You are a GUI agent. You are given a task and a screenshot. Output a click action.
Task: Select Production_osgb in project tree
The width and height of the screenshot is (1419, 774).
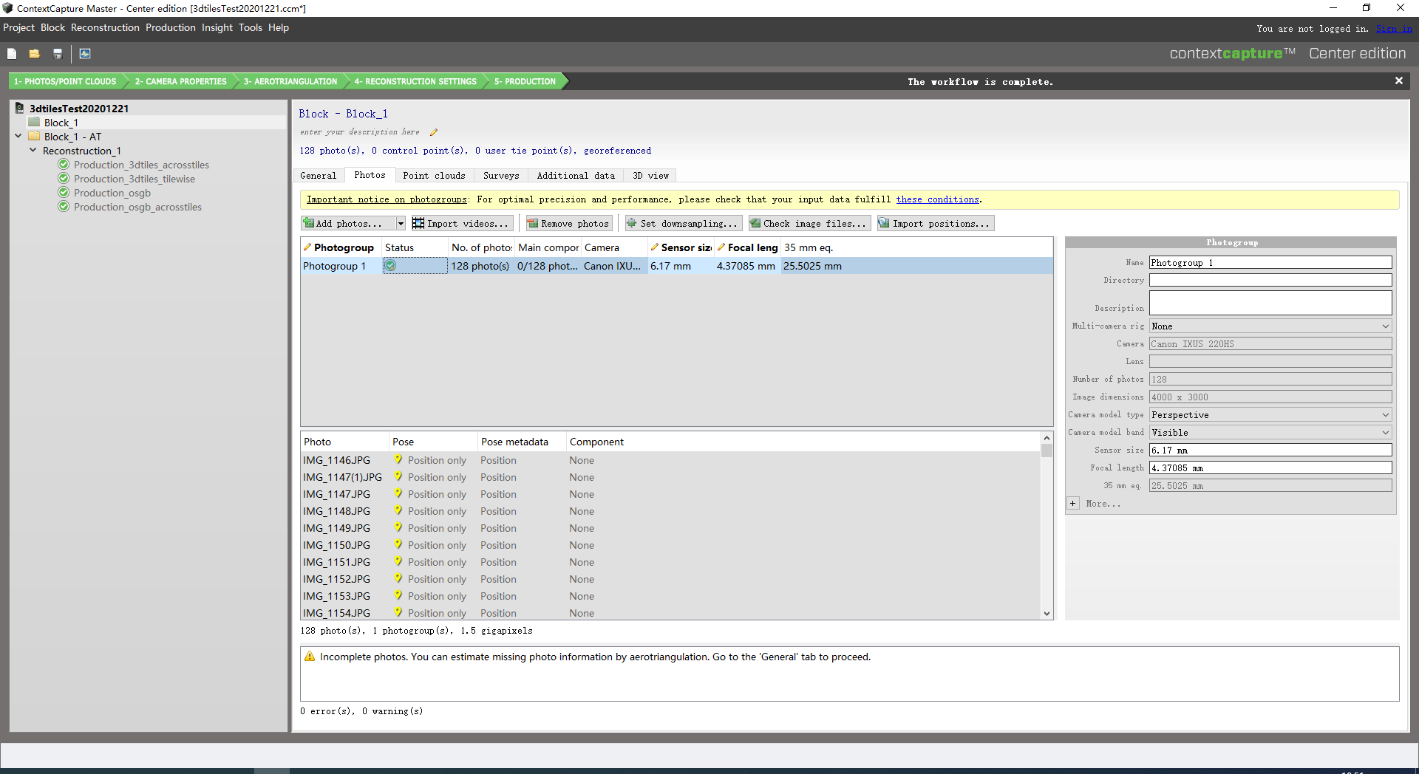pyautogui.click(x=112, y=193)
